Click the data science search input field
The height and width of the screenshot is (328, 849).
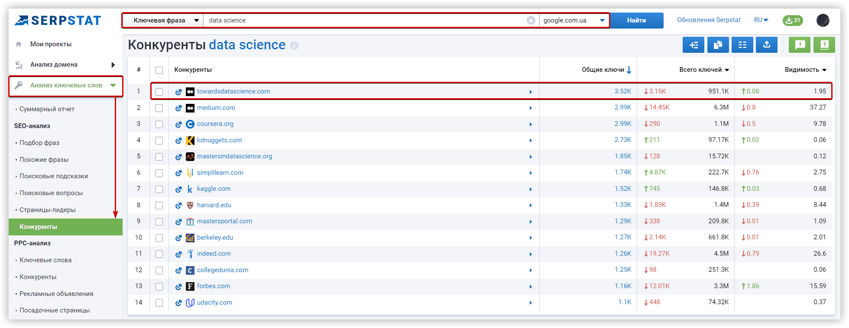[364, 20]
